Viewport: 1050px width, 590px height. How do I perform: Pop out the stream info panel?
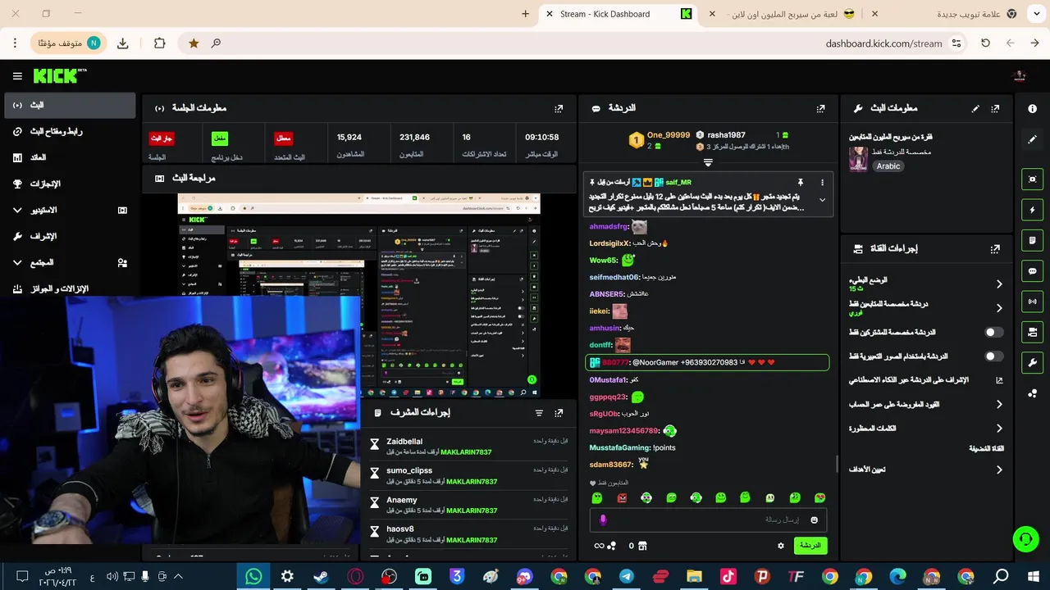pos(995,108)
